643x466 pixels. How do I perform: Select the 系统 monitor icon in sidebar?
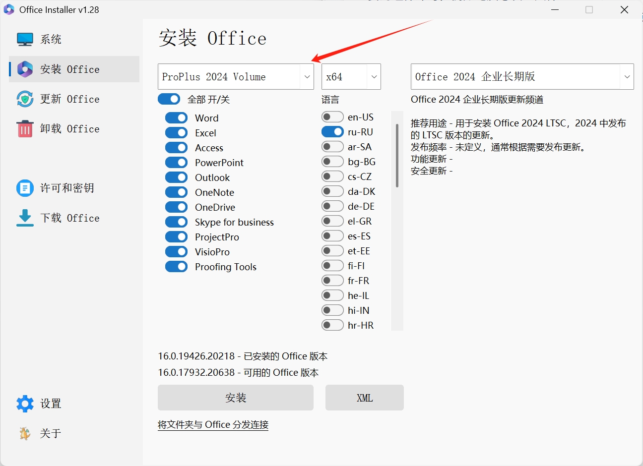[x=25, y=39]
